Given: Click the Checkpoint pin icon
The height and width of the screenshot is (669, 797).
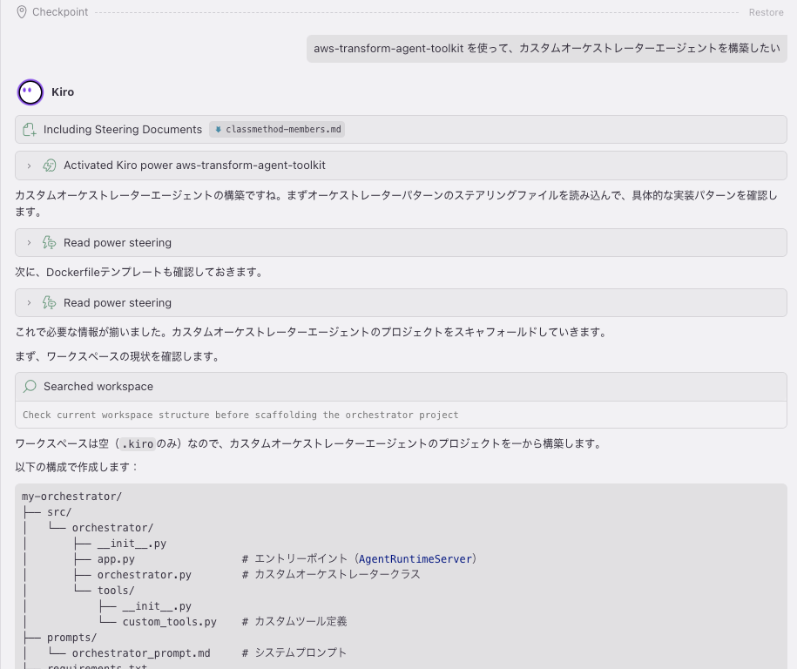Looking at the screenshot, I should pyautogui.click(x=22, y=11).
